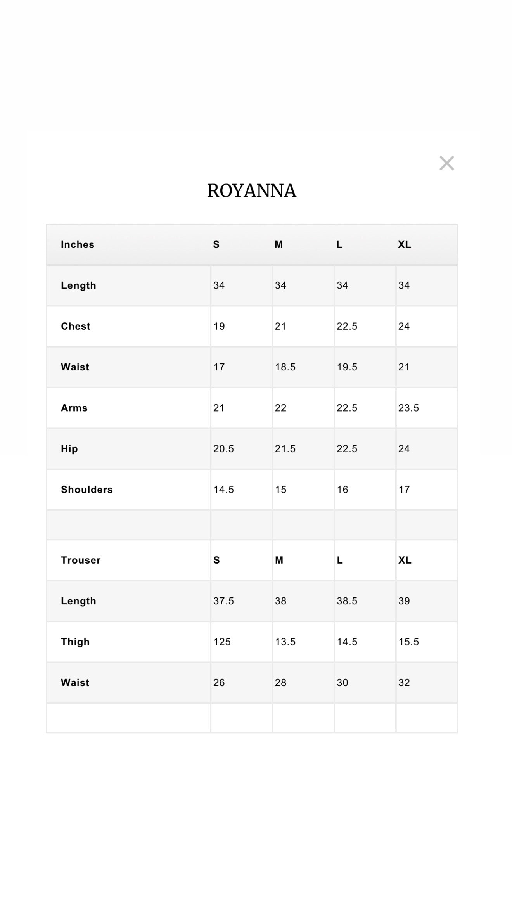The width and height of the screenshot is (512, 910).
Task: Click the XL header in Trouser section
Action: (405, 560)
